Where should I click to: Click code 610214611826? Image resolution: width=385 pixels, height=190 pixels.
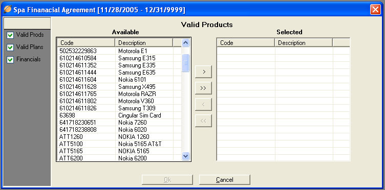tap(78, 108)
